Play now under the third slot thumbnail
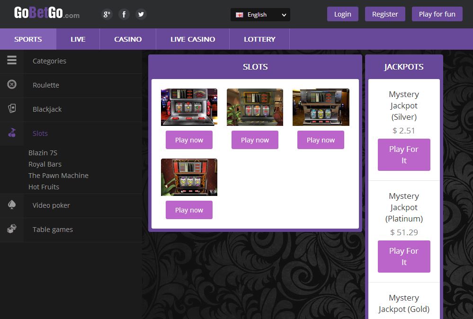Screen dimensions: 473x319 pos(321,140)
